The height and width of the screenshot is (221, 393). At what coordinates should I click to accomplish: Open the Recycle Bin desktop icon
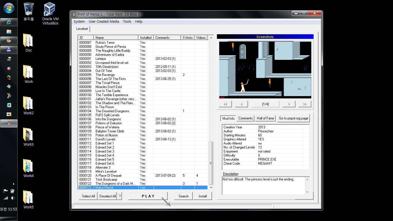coord(28,12)
